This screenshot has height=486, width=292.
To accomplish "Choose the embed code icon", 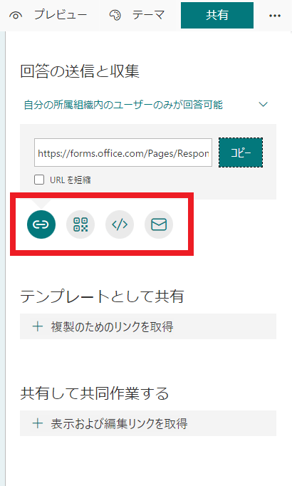I will [x=120, y=224].
